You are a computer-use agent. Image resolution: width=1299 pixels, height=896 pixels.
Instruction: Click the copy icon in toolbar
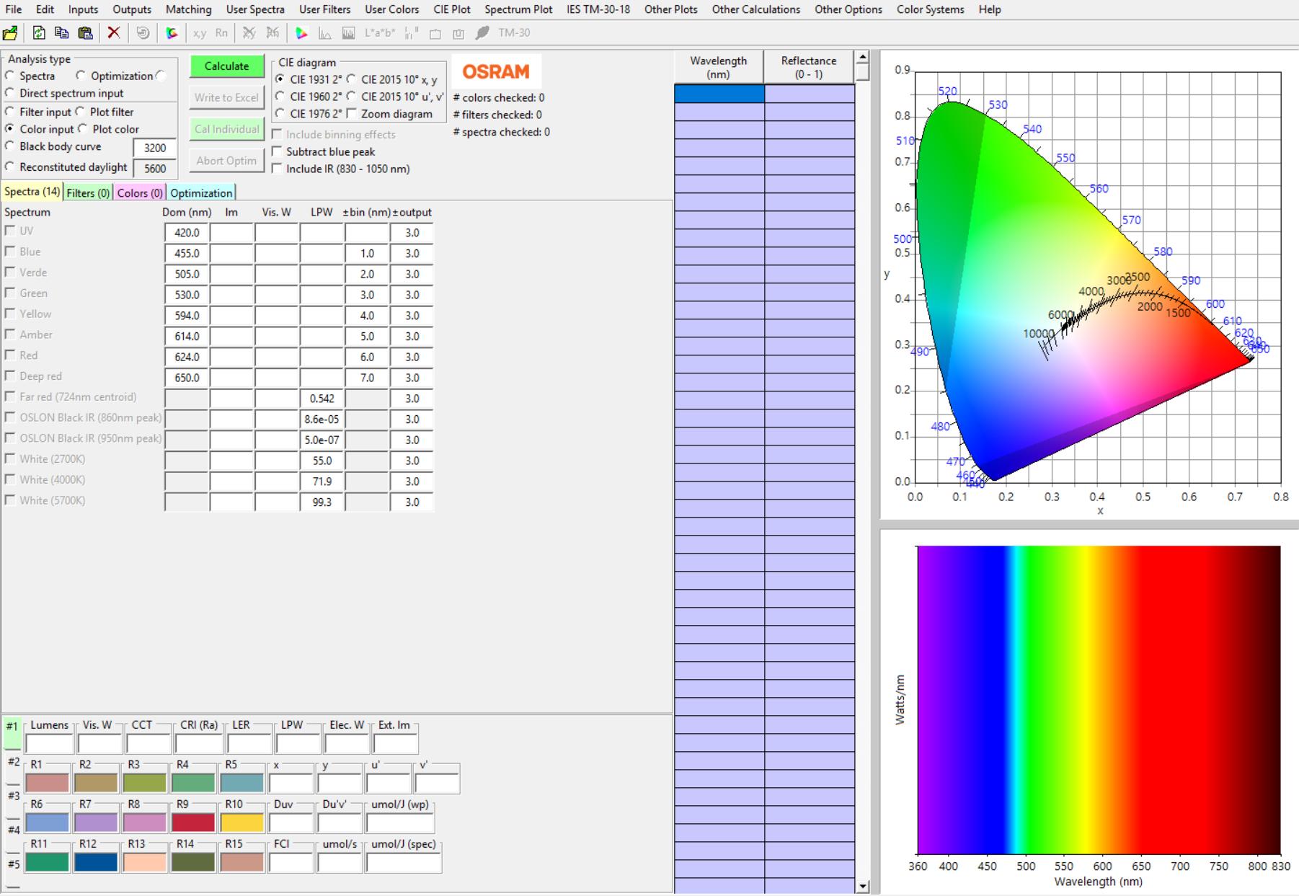pos(62,33)
